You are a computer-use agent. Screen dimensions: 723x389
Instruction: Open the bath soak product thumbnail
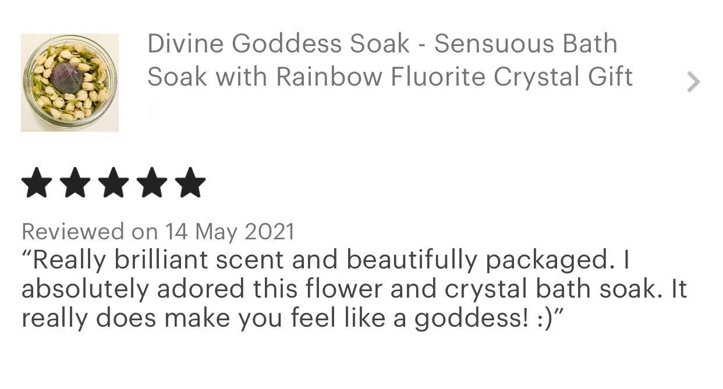[70, 82]
